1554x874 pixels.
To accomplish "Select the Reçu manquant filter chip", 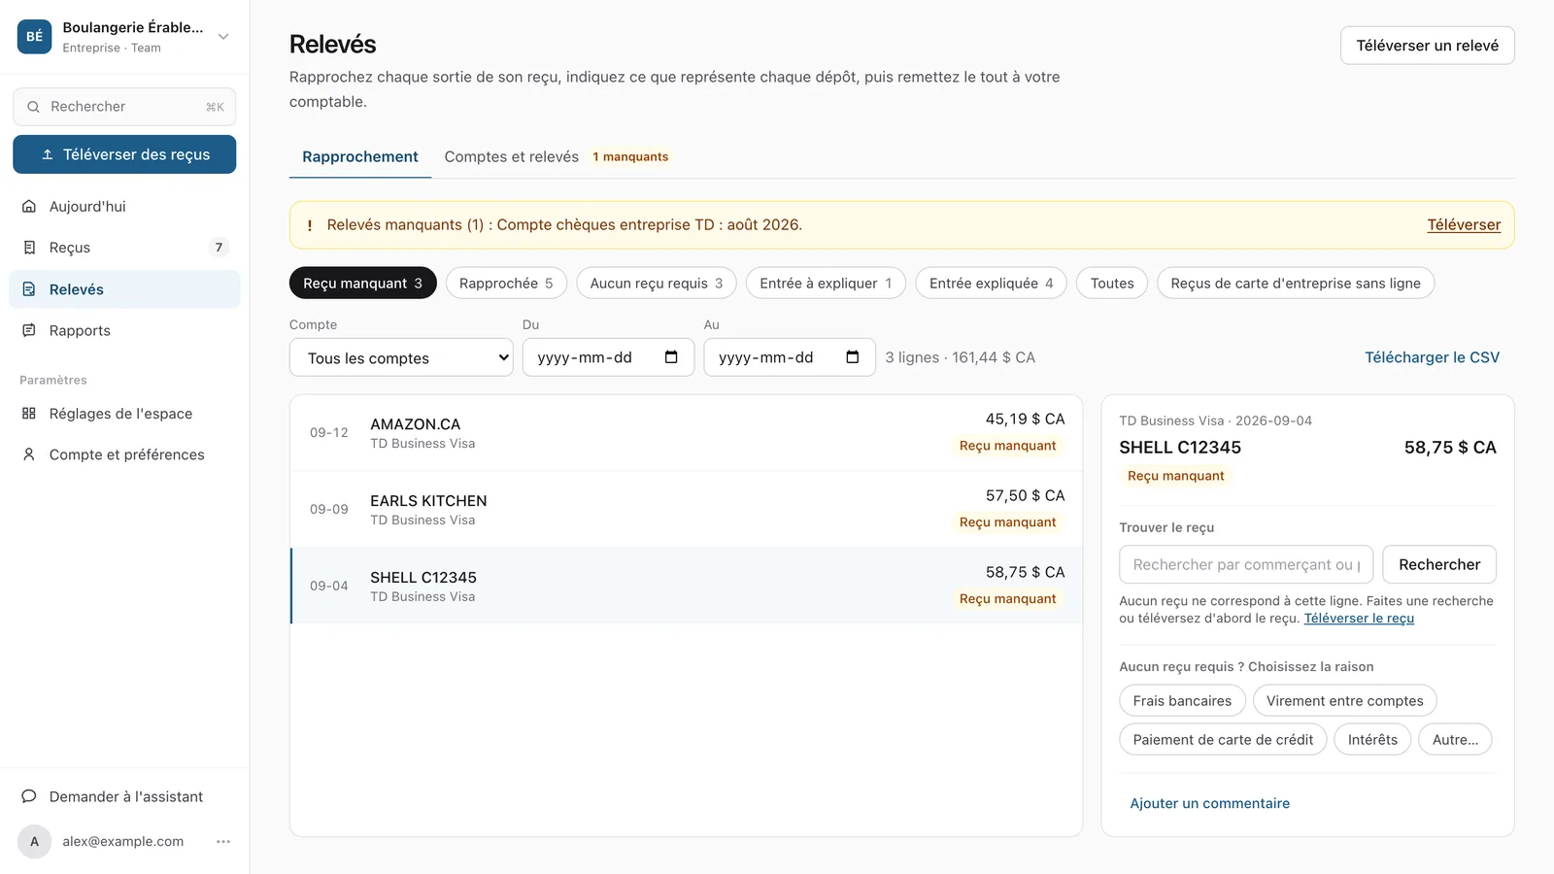I will click(x=363, y=284).
